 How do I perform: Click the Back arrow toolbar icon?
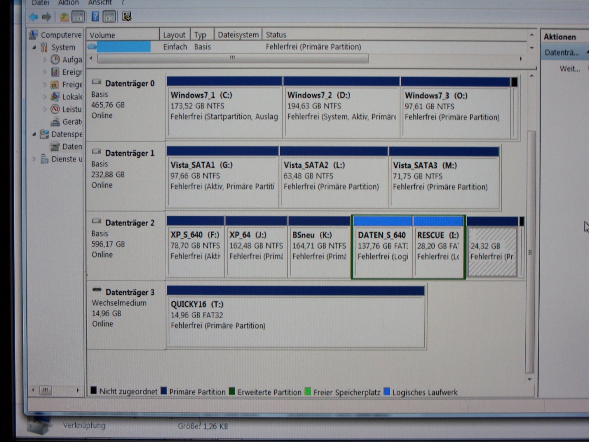(34, 17)
